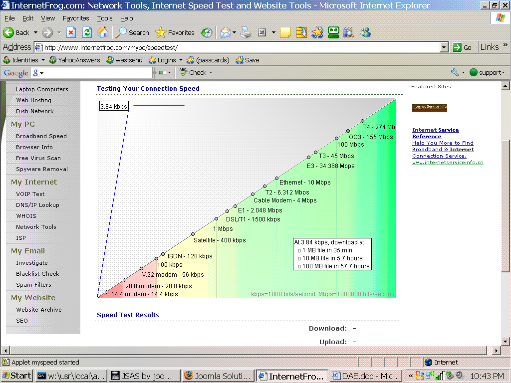Open the Website Archive link

click(x=39, y=310)
